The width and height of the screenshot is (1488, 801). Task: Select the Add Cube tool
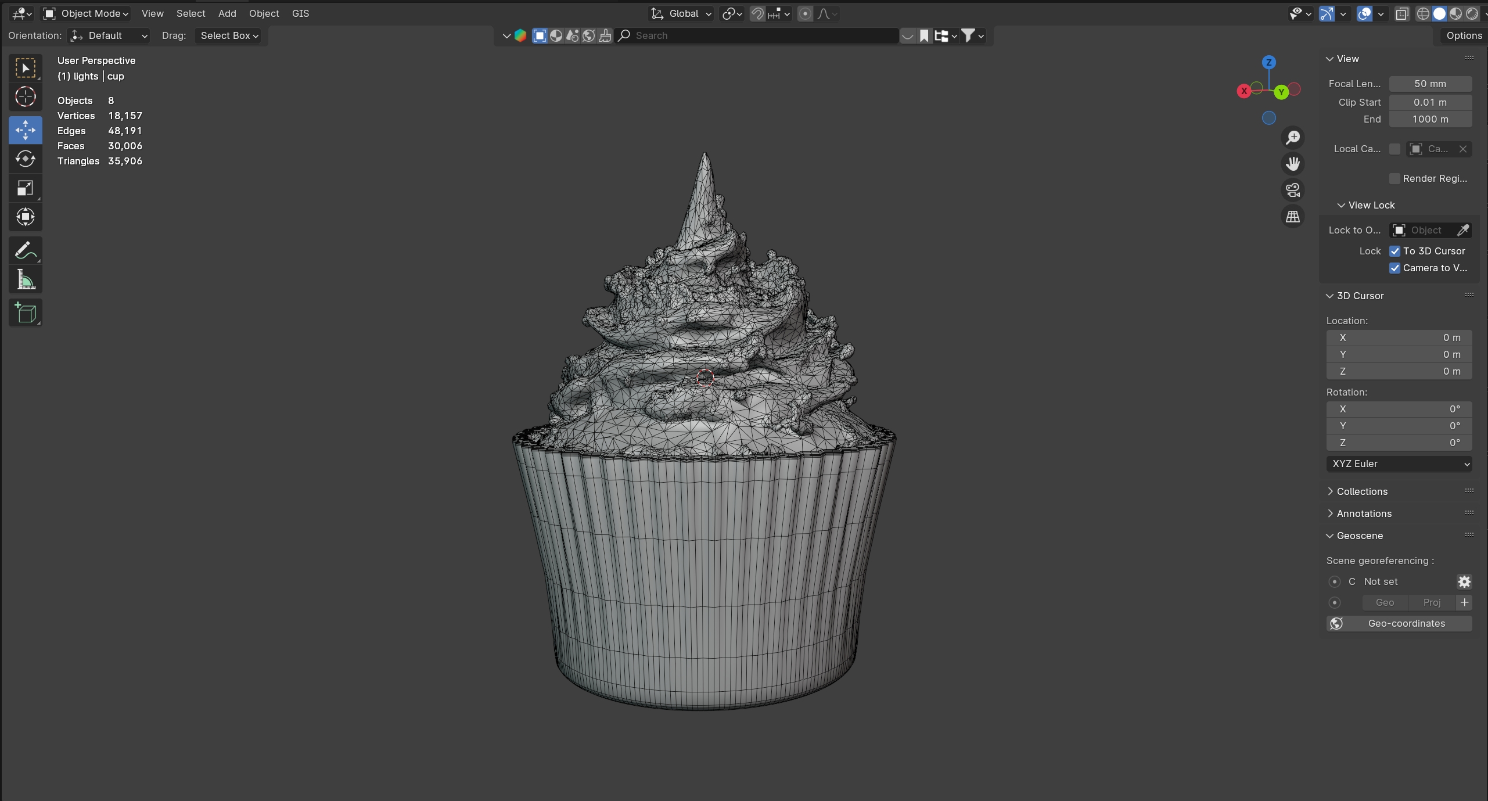pyautogui.click(x=26, y=313)
